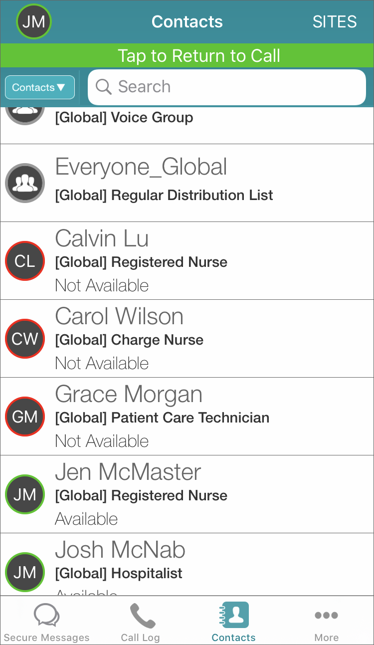
Task: Tap the search magnifier icon
Action: [x=104, y=87]
